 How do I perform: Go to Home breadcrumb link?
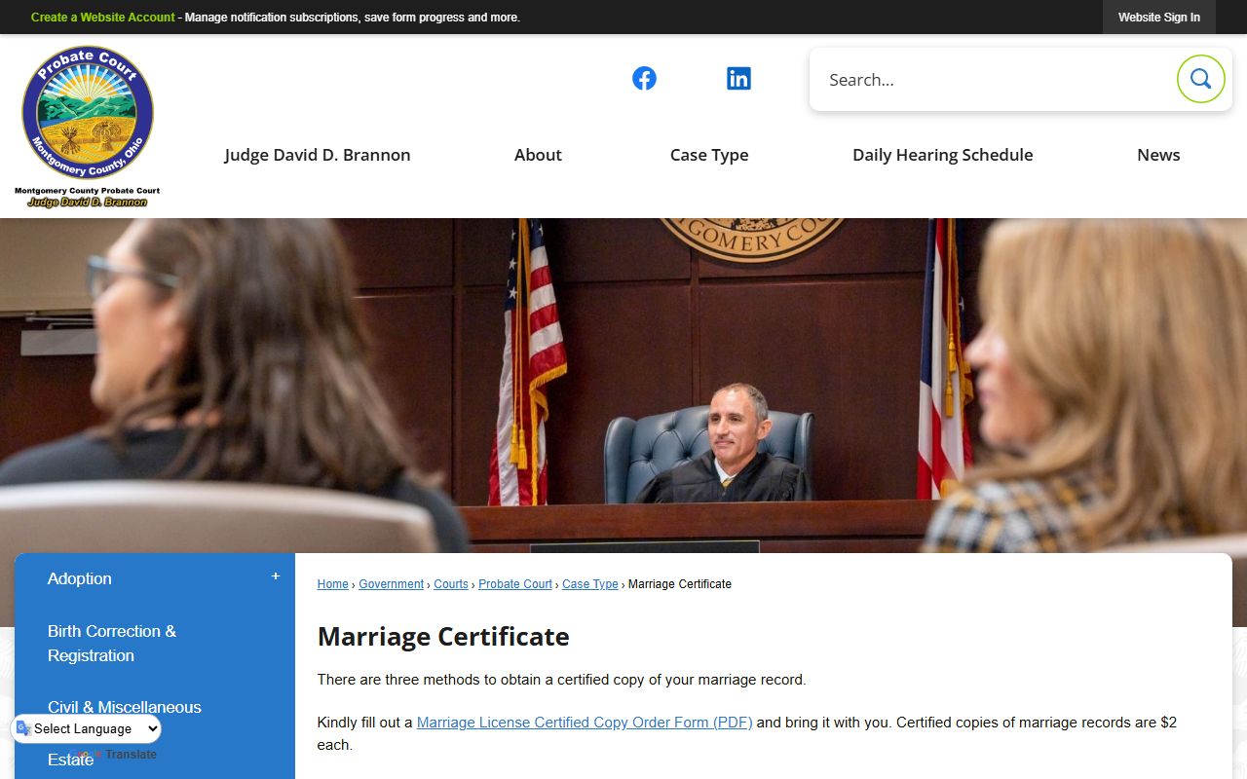point(332,584)
